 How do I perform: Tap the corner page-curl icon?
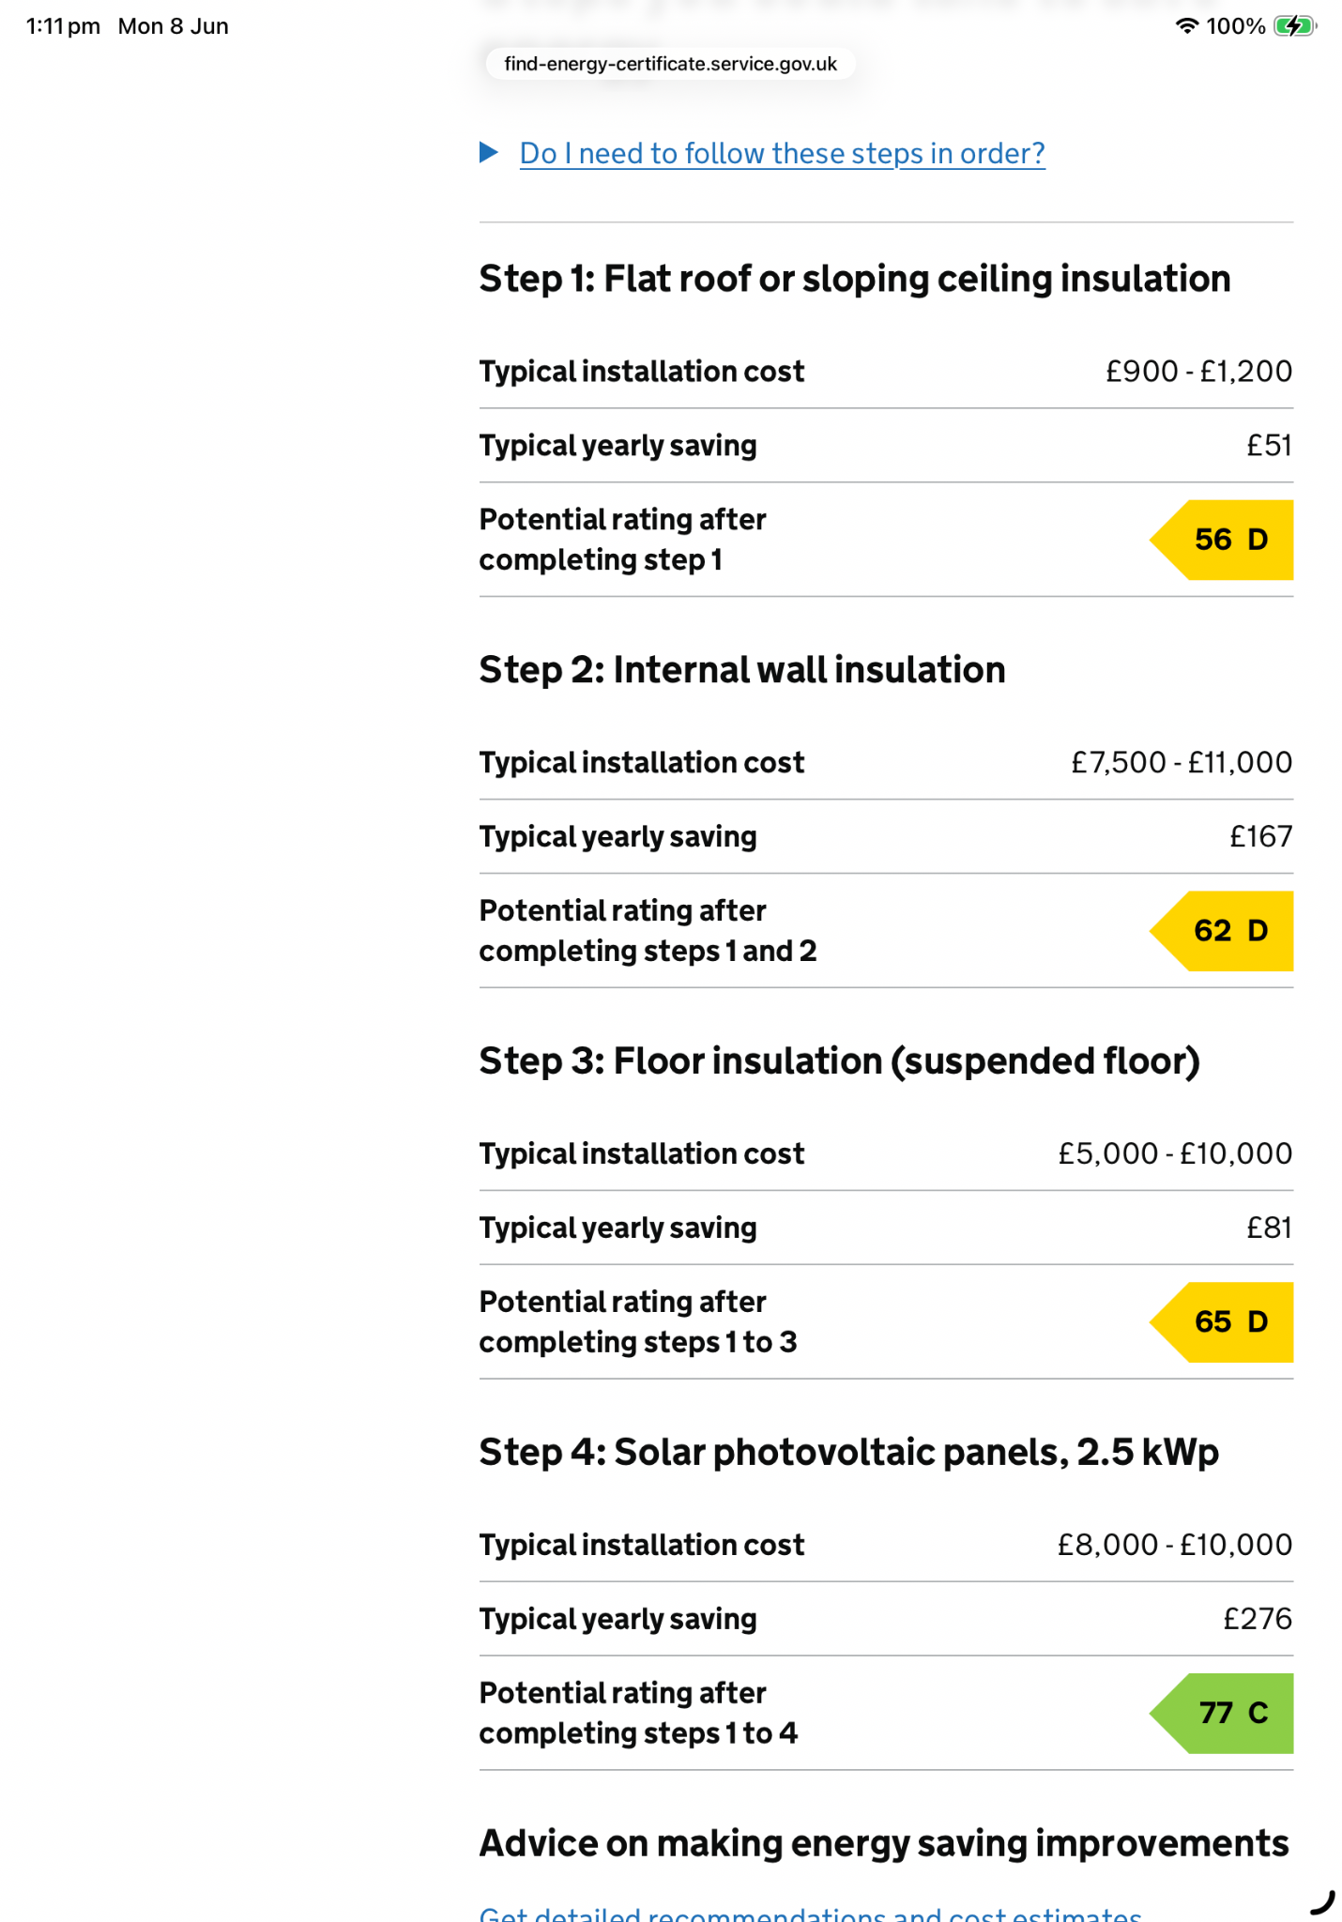click(x=1322, y=1902)
